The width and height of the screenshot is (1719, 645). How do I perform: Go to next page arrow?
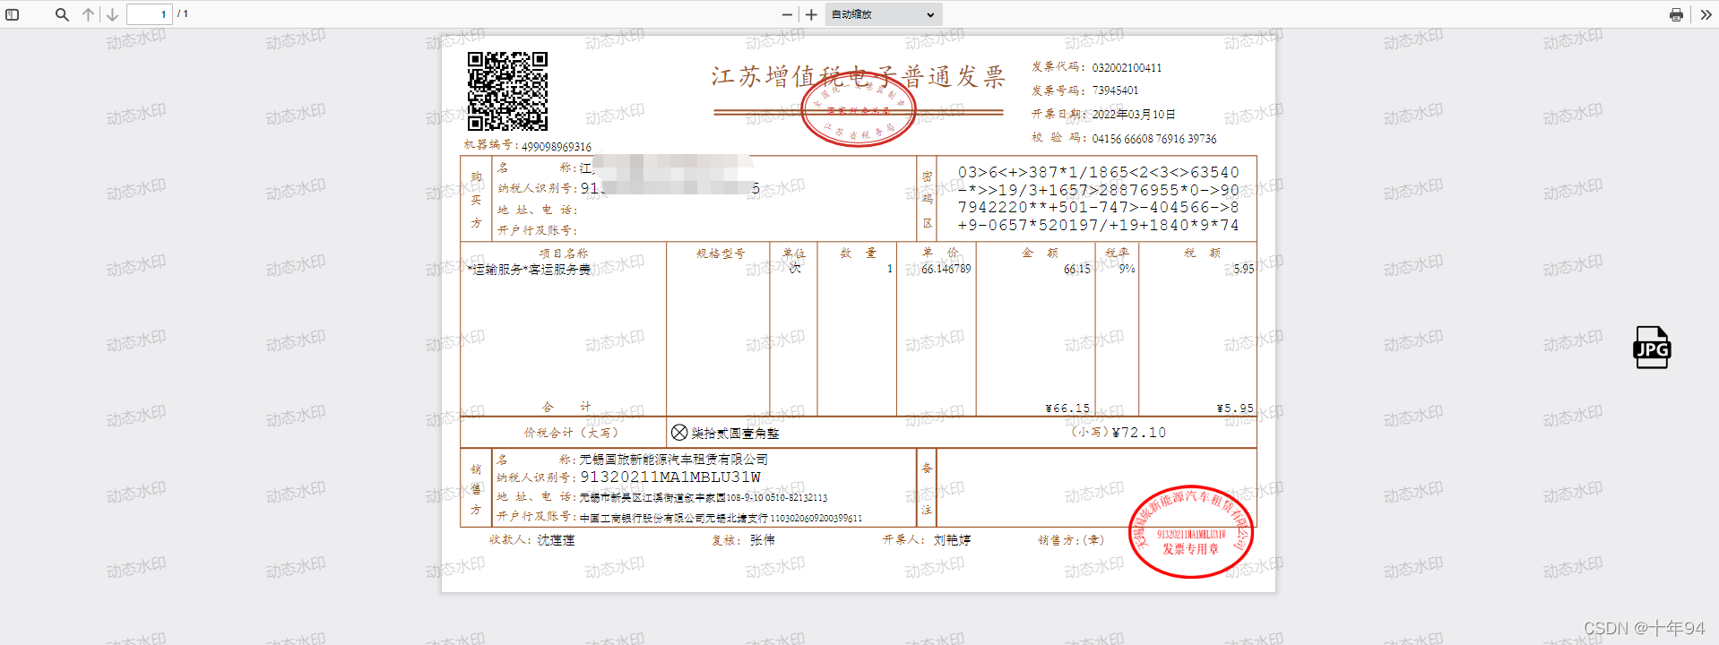112,14
